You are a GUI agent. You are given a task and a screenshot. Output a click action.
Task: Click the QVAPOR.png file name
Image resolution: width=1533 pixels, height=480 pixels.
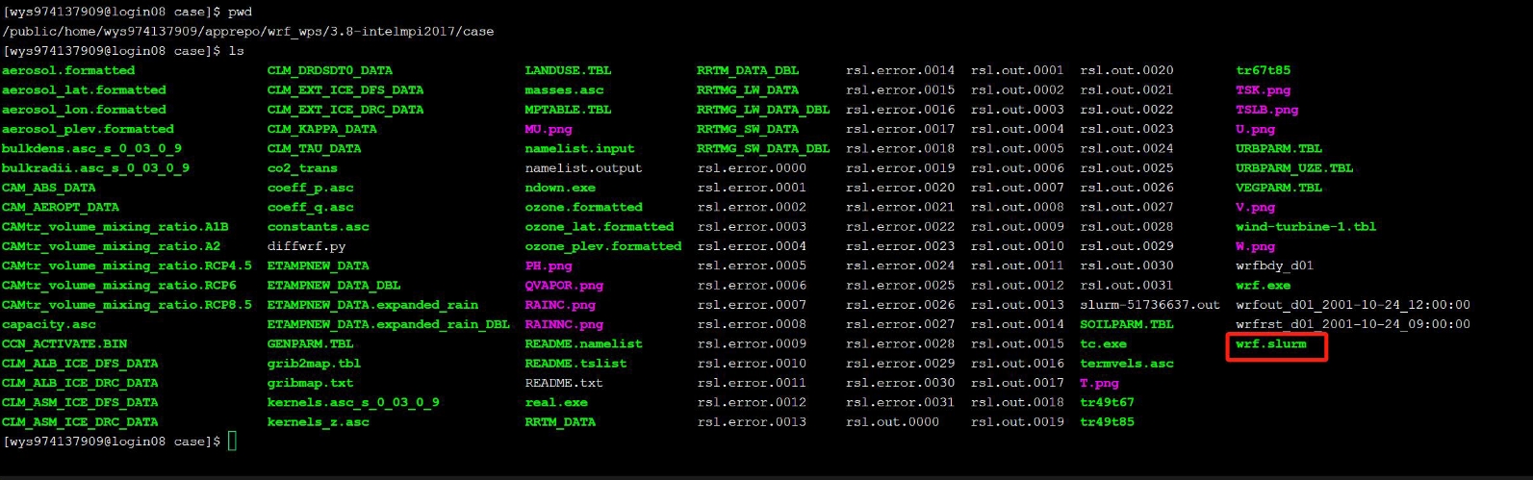(x=564, y=286)
